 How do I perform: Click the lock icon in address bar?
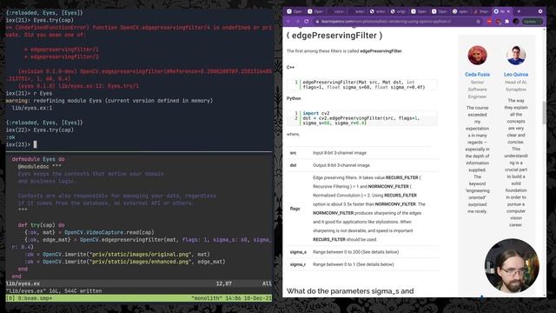tap(317, 22)
